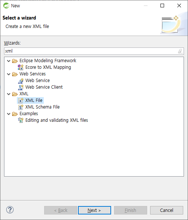The image size is (188, 220).
Task: Open help via the question mark icon
Action: click(x=10, y=210)
